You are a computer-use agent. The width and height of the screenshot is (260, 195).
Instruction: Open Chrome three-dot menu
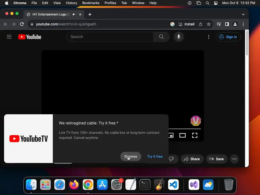243,24
